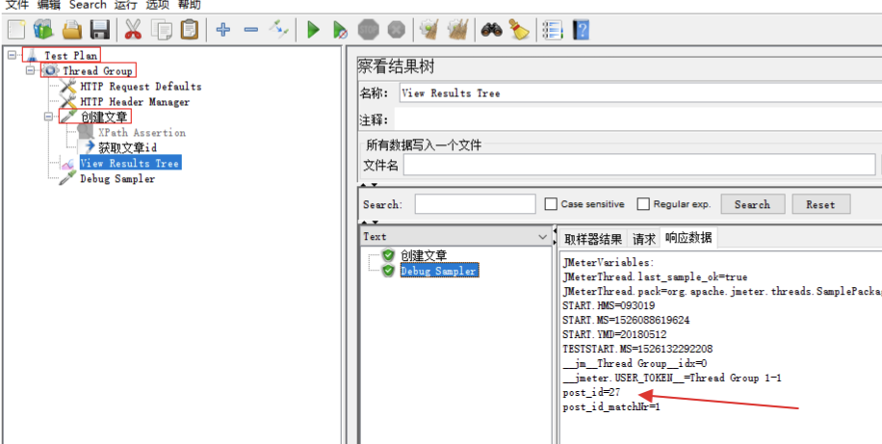This screenshot has height=444, width=882.
Task: Click the New test plan icon
Action: pos(16,29)
